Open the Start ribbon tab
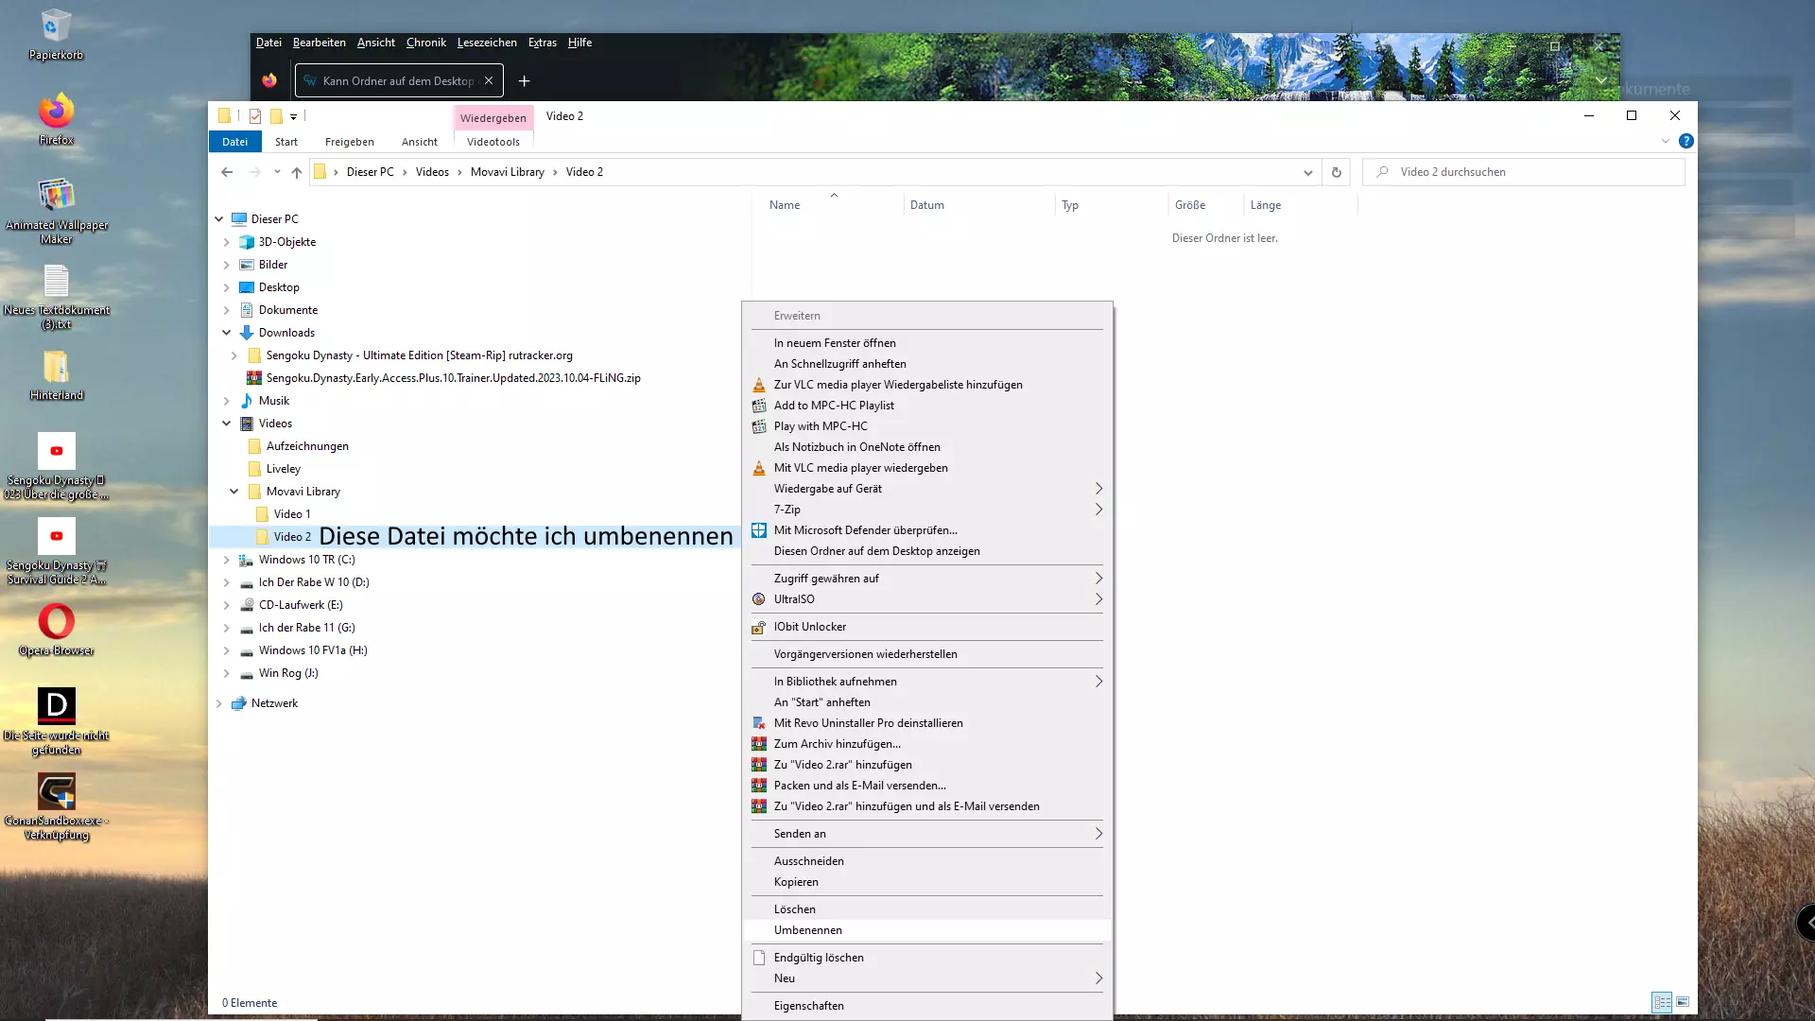This screenshot has width=1815, height=1021. point(286,142)
